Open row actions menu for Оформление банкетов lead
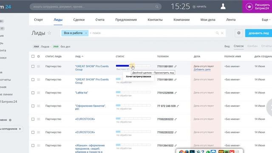This screenshot has width=272, height=153. (x=39, y=106)
